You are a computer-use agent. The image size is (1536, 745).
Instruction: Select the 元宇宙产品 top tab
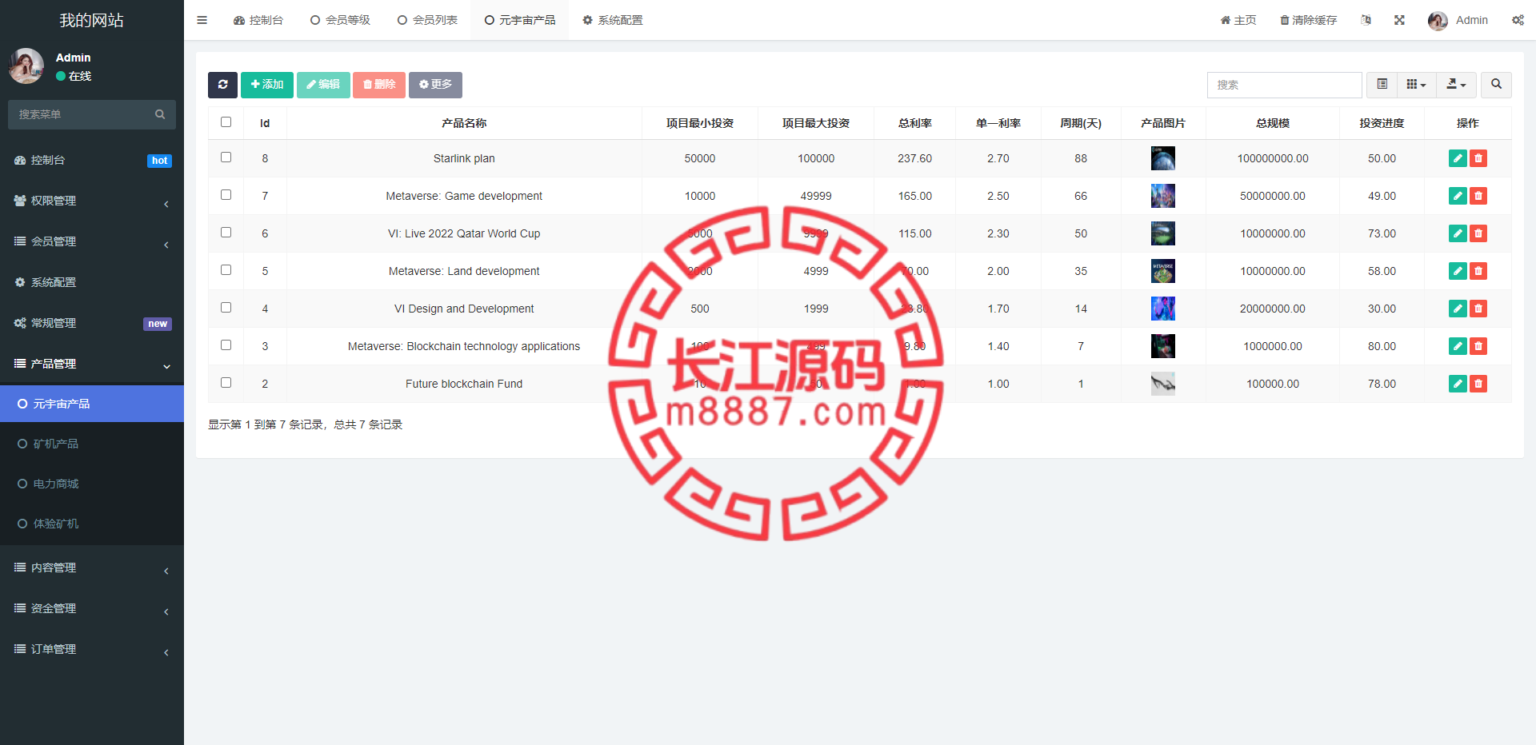[x=520, y=20]
